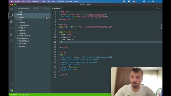Click the master branch in status bar
Viewport: 171px width, 96px height.
(x=14, y=95)
